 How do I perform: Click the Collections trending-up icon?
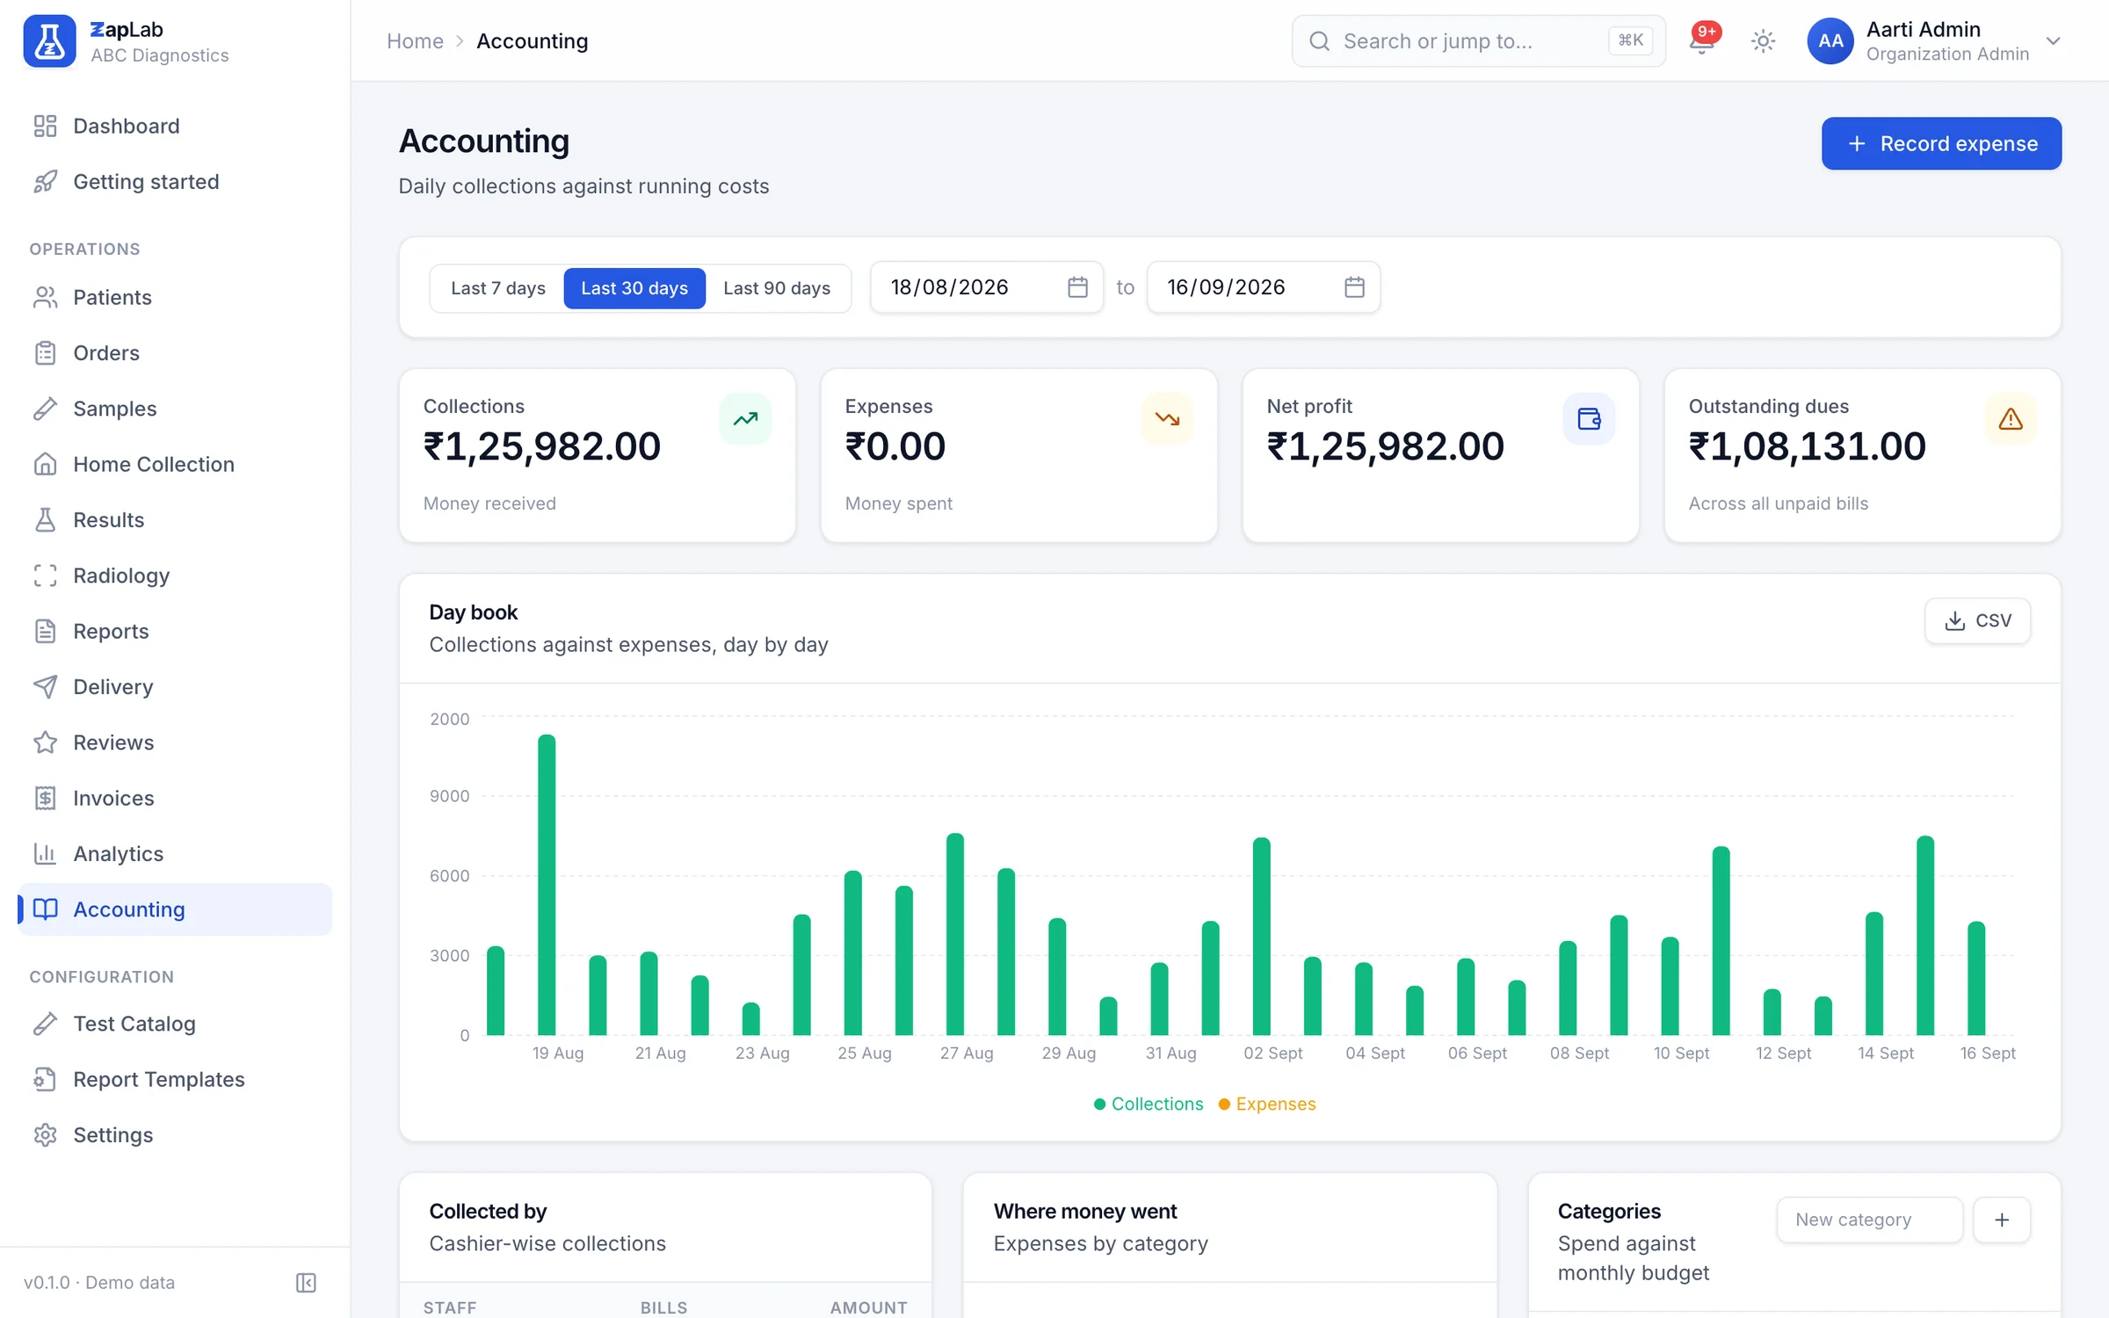[745, 419]
